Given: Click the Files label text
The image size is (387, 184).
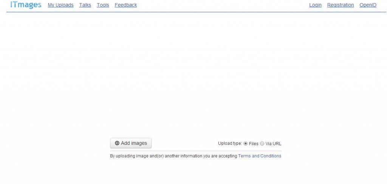Looking at the screenshot, I should click(254, 144).
